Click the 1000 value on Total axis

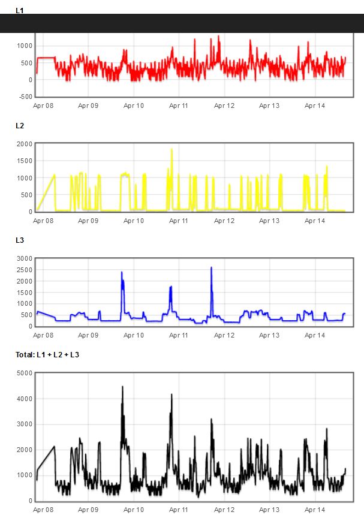[25, 475]
